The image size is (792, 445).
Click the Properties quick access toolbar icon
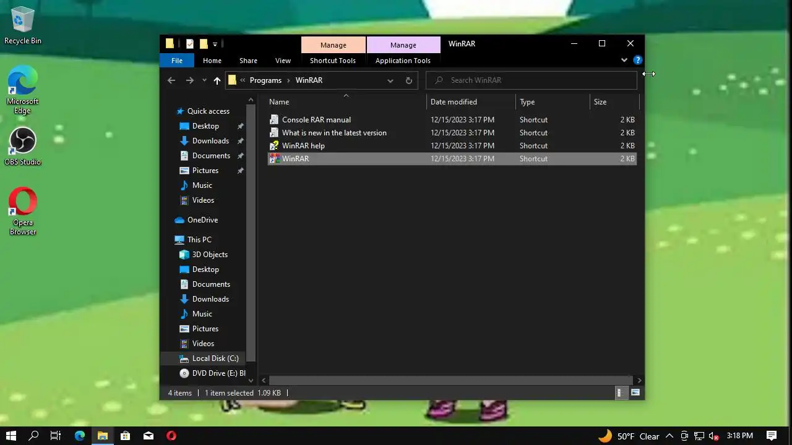[x=190, y=44]
